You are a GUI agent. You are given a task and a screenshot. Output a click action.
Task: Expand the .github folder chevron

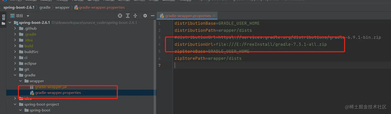15,28
